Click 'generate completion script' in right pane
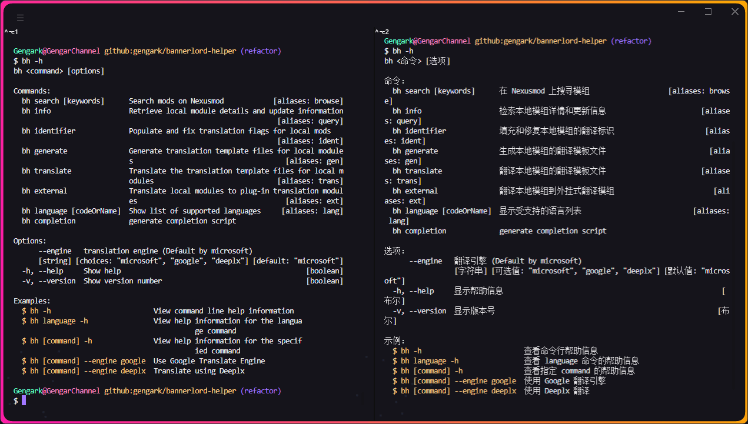748x424 pixels. pyautogui.click(x=553, y=231)
